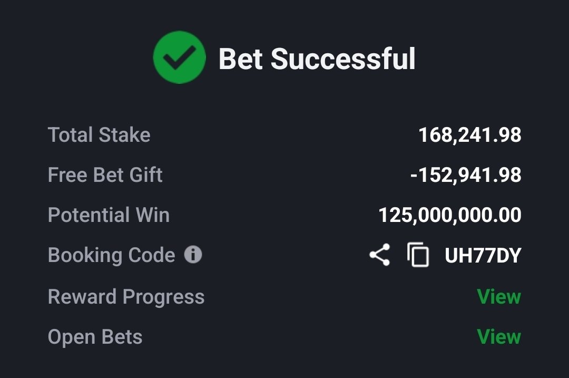Click the word Successful in the heading
Image resolution: width=569 pixels, height=378 pixels.
343,59
